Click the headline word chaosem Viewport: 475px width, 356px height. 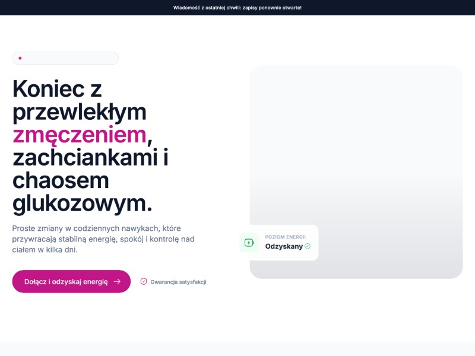click(61, 180)
